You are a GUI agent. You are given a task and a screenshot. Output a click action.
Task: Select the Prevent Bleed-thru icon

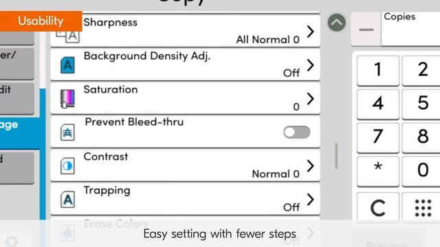point(67,132)
